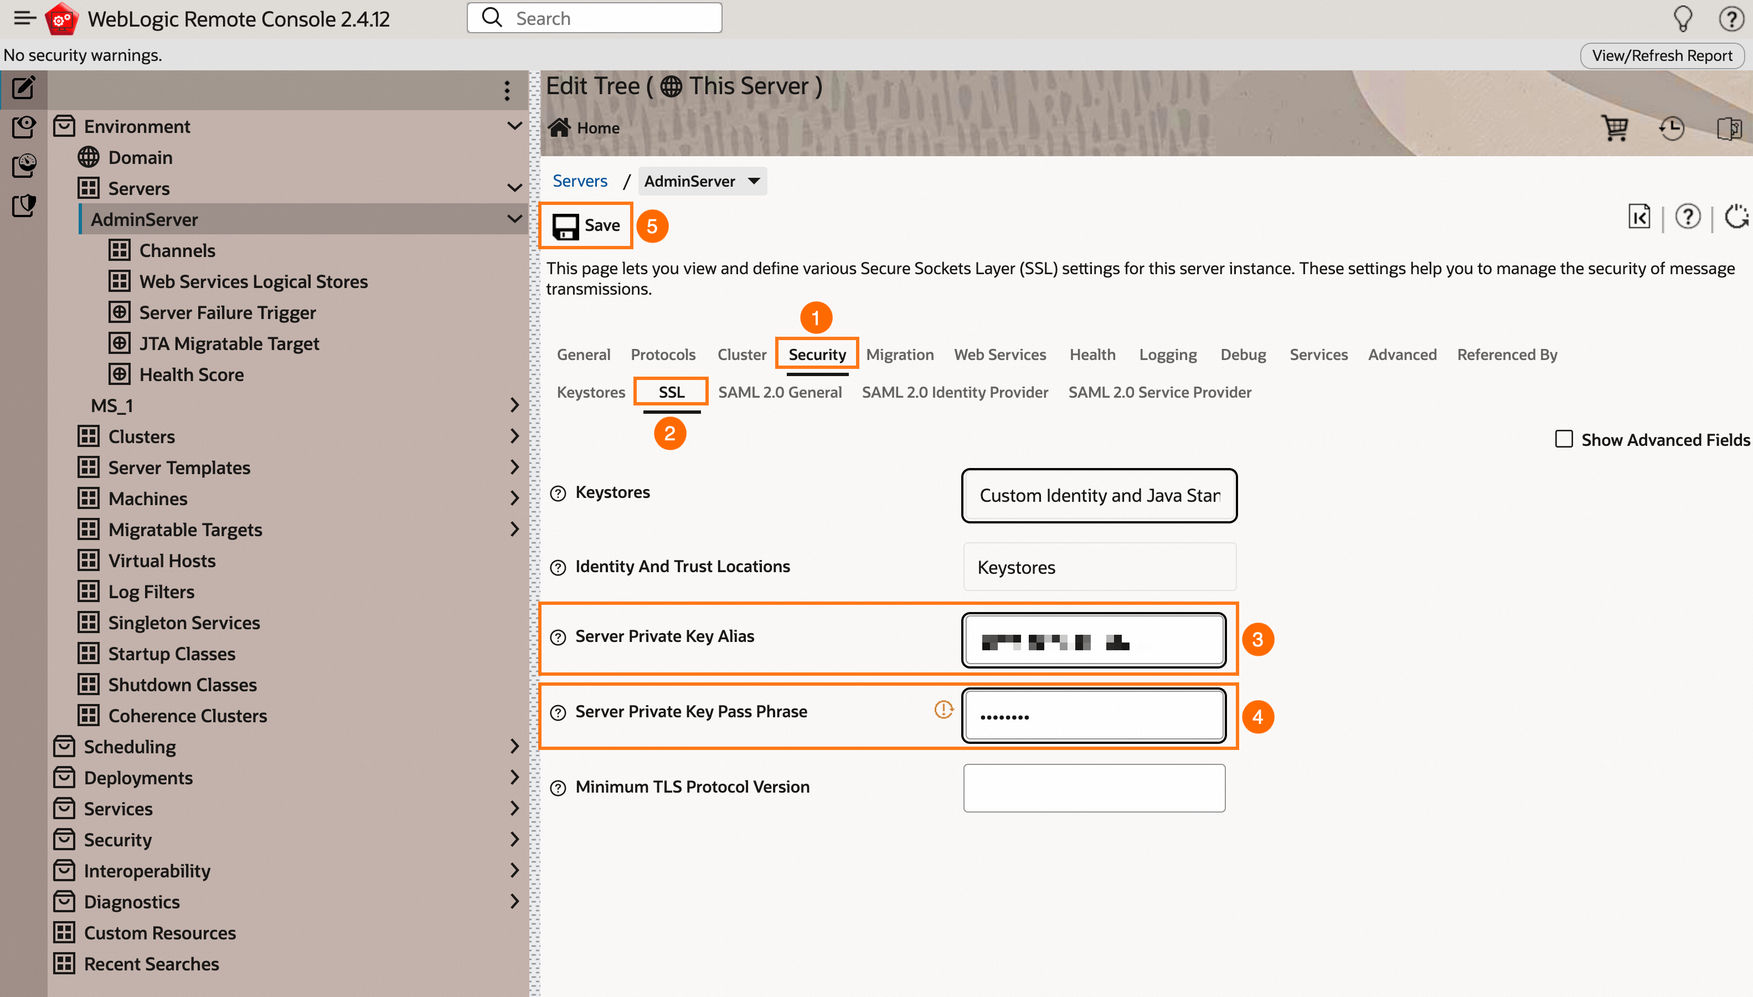Open Domain in the navigation tree
1753x997 pixels.
(x=140, y=157)
